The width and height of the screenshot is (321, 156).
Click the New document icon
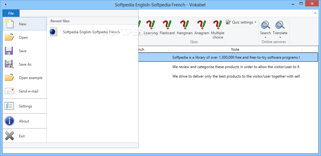pos(9,24)
